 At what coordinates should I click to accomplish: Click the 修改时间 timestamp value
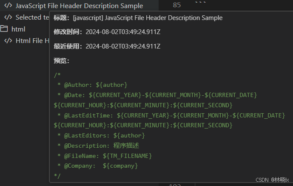(x=123, y=32)
